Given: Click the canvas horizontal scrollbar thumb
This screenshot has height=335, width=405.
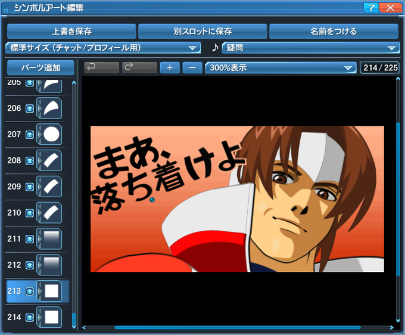Looking at the screenshot, I should (237, 328).
